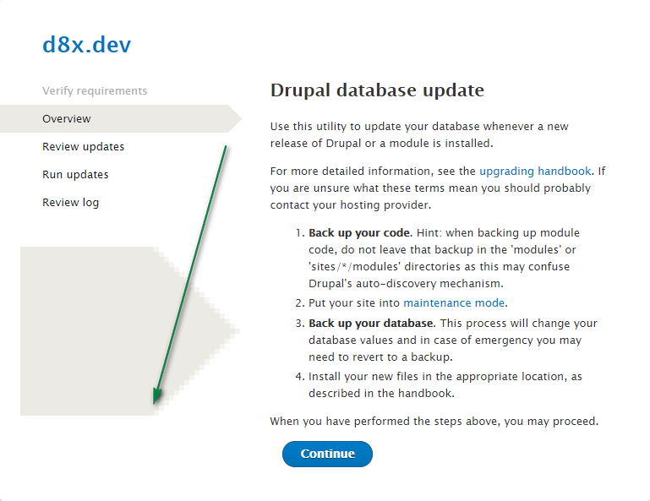Select the Overview step in sidebar
650x501 pixels.
(120, 118)
